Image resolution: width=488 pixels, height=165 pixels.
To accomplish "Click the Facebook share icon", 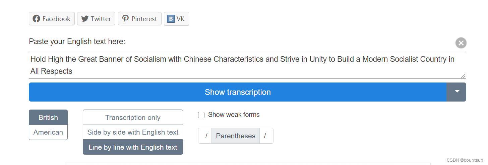I will pyautogui.click(x=37, y=19).
